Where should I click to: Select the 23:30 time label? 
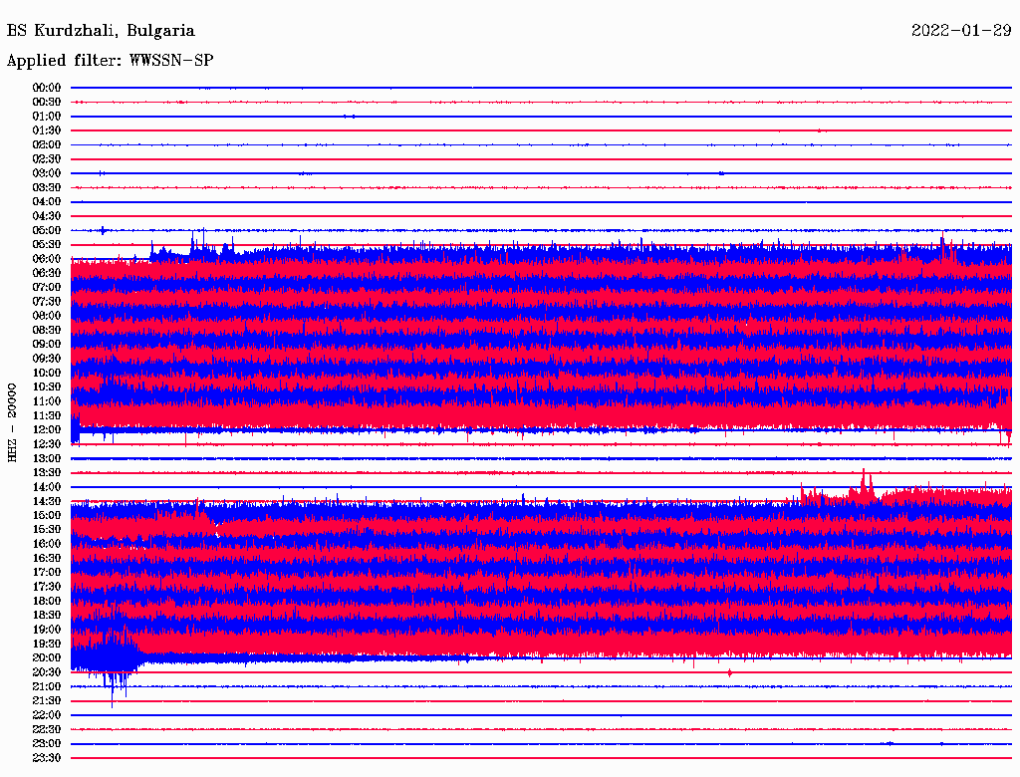pos(47,757)
